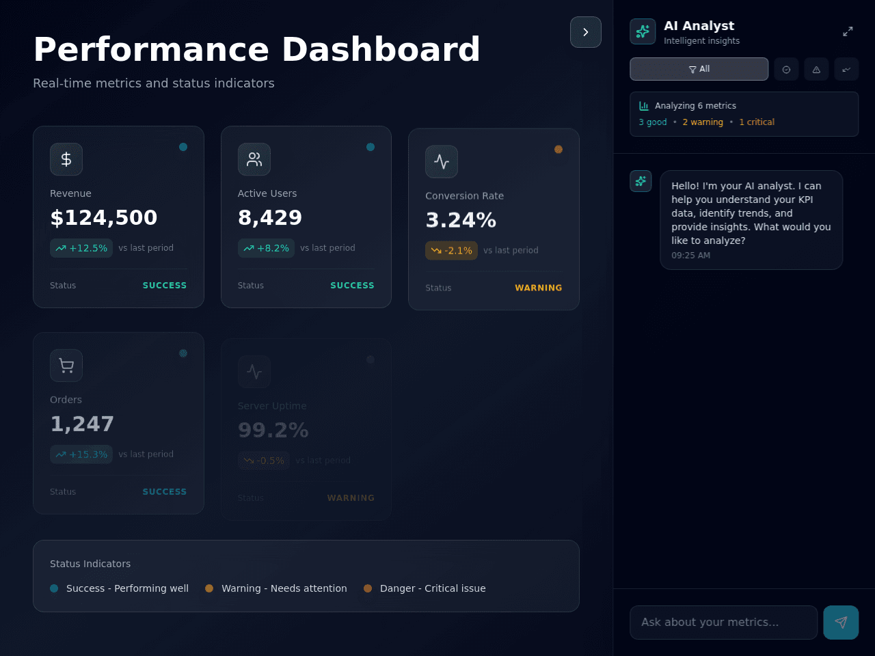Click the Analyzing 6 metrics chart icon
The height and width of the screenshot is (656, 875).
(644, 106)
